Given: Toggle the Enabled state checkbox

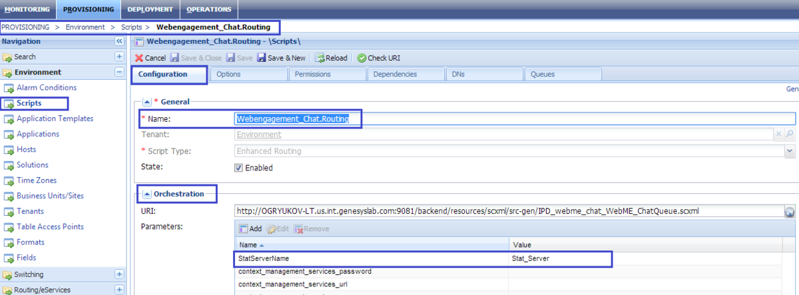Looking at the screenshot, I should tap(238, 168).
